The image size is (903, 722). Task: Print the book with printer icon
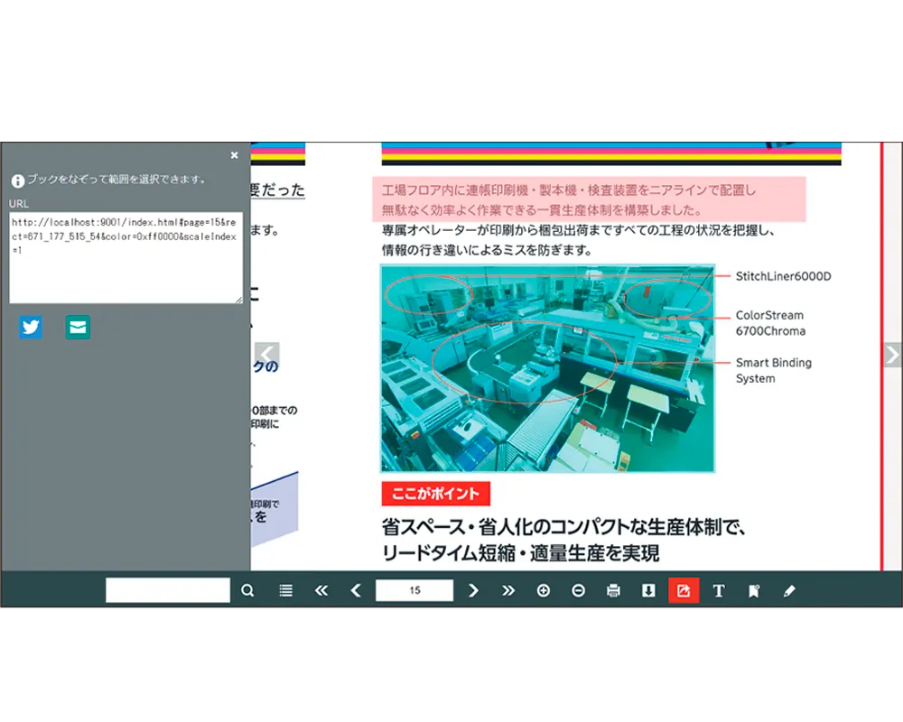pos(614,591)
